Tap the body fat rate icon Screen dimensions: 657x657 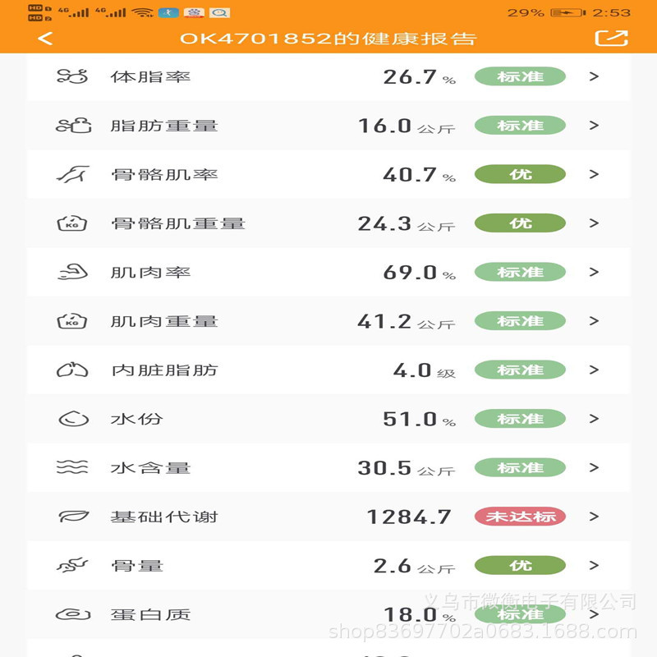71,77
